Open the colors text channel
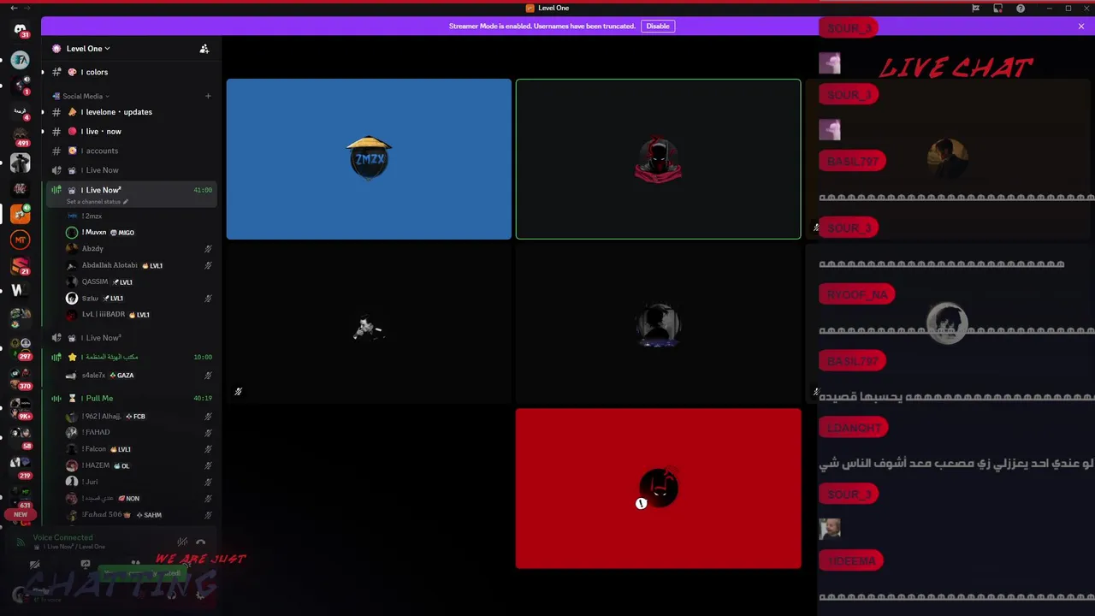The width and height of the screenshot is (1095, 616). 131,72
